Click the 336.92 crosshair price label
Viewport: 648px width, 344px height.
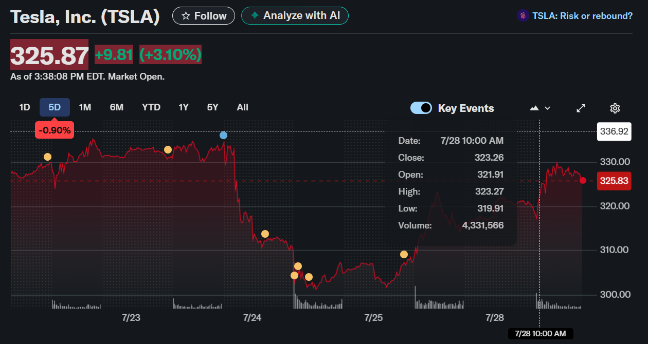tap(614, 131)
